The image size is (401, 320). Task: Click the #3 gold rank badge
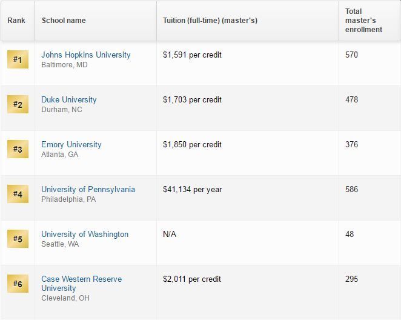[x=18, y=149]
